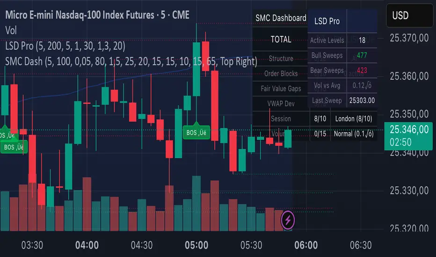Click the LSD Pro table header
The height and width of the screenshot is (257, 436).
[x=327, y=21]
